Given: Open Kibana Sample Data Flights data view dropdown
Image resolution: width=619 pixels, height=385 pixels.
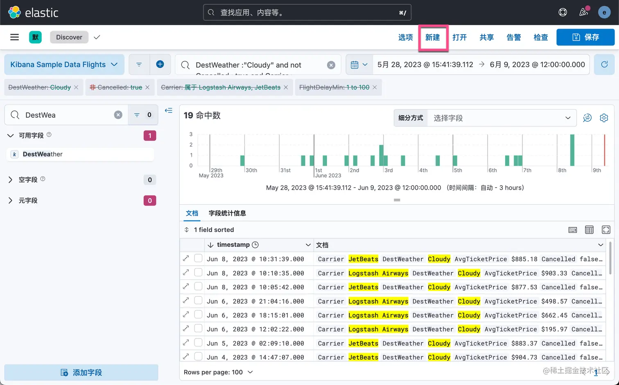Looking at the screenshot, I should pos(64,65).
